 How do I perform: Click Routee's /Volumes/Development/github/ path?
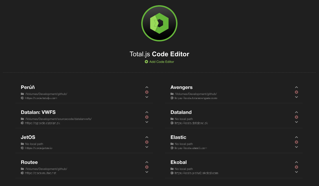(x=46, y=169)
